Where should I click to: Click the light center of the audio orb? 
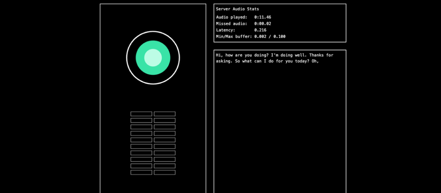(x=153, y=58)
